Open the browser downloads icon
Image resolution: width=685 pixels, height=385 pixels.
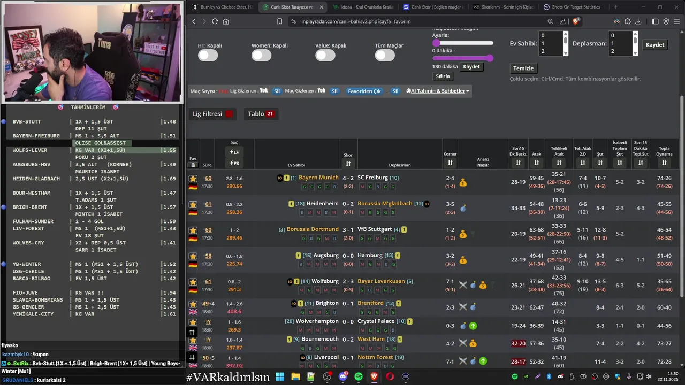pos(639,21)
